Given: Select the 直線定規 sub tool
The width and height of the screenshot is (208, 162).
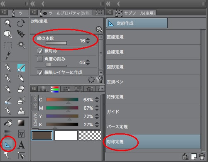Looking at the screenshot, I should click(x=153, y=37).
